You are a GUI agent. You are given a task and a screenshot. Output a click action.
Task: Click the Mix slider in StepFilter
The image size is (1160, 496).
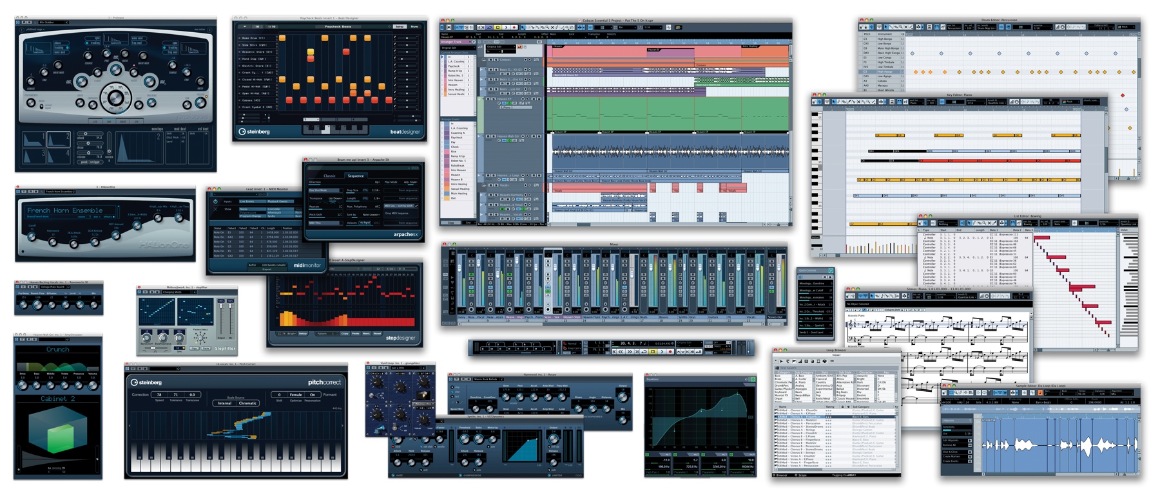(230, 306)
